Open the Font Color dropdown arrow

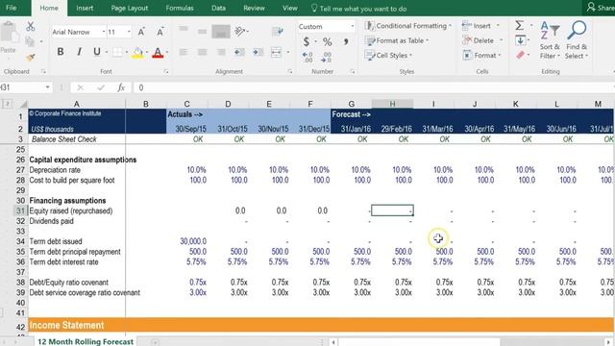167,52
